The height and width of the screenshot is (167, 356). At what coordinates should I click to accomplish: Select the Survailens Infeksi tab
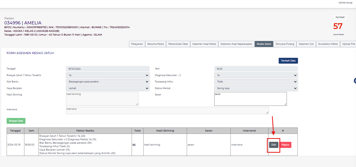pos(328,44)
